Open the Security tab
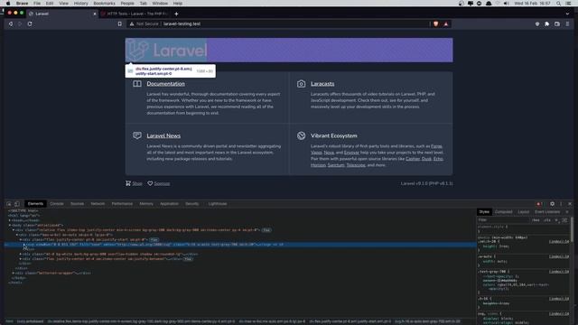578x325 pixels. [x=192, y=204]
